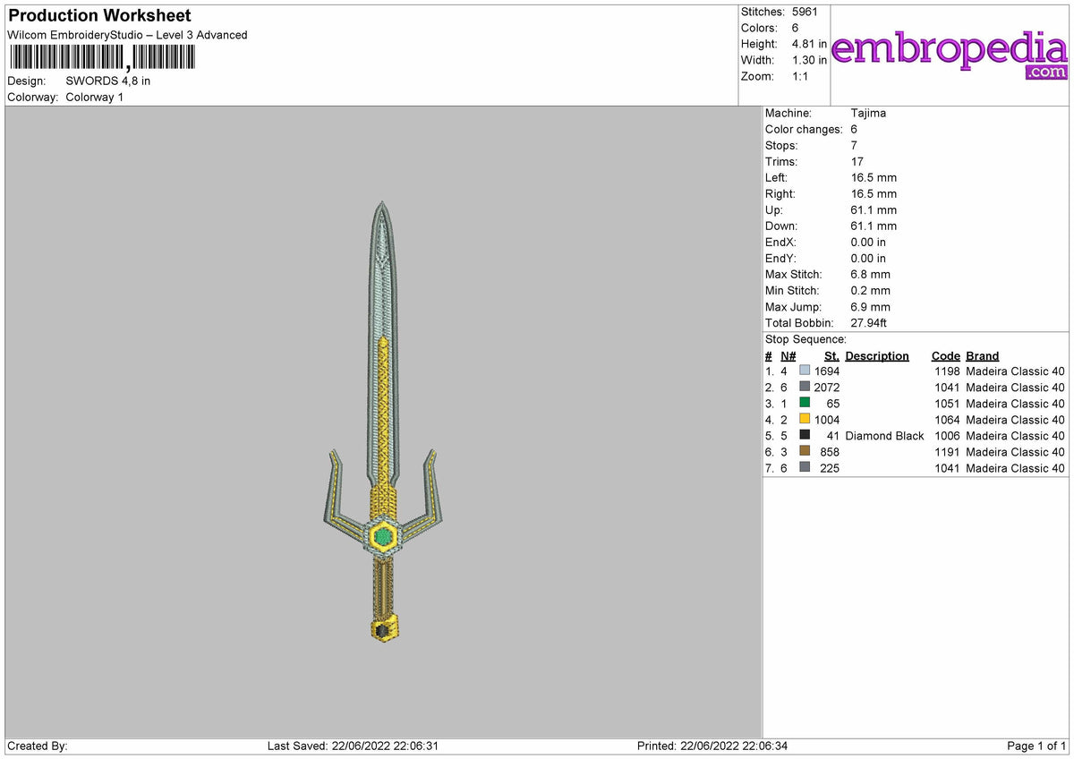Select the gray thread swatch for stop 2
Viewport: 1074px width, 759px height.
[806, 387]
